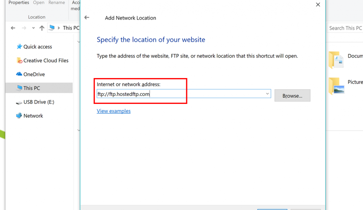
Task: Open Creative Cloud Files folder icon
Action: [19, 61]
